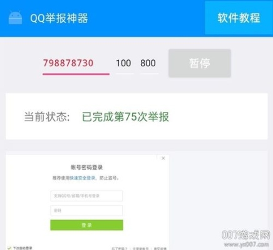Click the 暂停 pause button
The height and width of the screenshot is (250, 273).
[x=200, y=63]
